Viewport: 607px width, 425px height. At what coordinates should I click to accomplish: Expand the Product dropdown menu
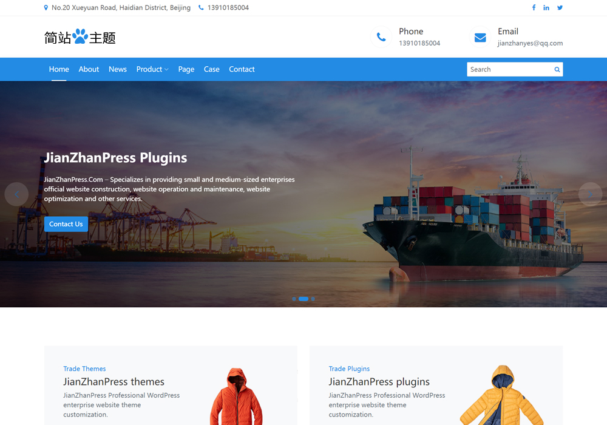[x=152, y=69]
